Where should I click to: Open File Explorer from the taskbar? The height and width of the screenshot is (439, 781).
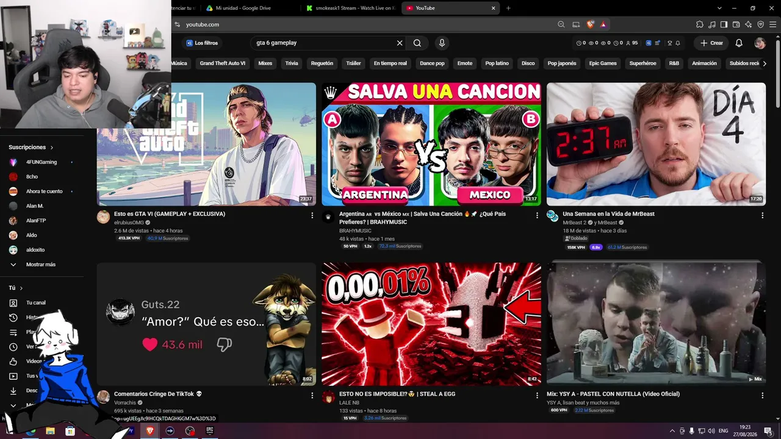pos(50,431)
